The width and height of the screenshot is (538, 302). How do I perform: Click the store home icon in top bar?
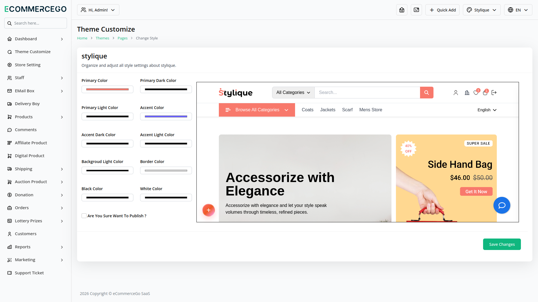[x=402, y=10]
